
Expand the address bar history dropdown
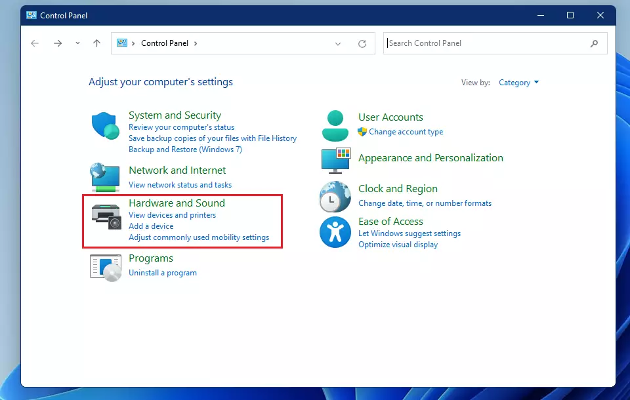tap(338, 44)
